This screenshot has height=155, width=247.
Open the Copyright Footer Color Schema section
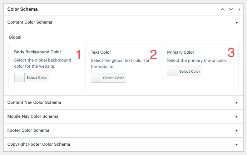tap(39, 144)
